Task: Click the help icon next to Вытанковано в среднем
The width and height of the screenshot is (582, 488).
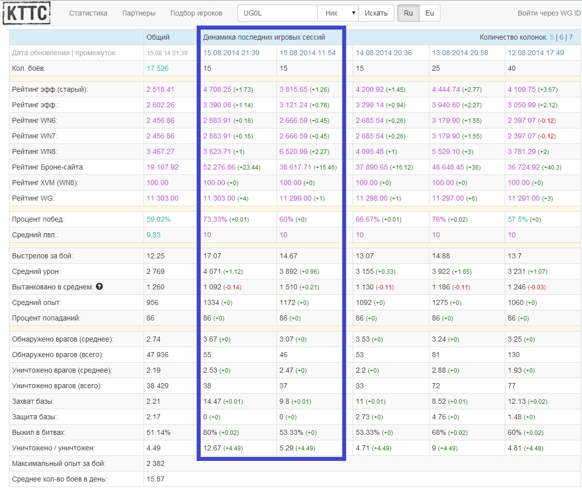Action: coord(99,286)
